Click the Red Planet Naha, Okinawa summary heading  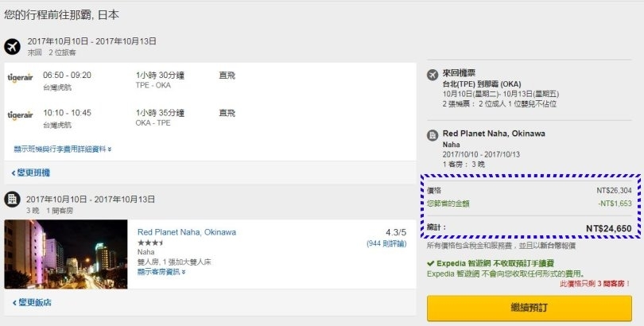493,134
